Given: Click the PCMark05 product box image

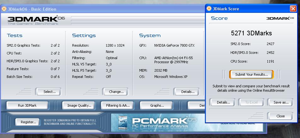Looking at the screenshot, I should click(122, 123).
